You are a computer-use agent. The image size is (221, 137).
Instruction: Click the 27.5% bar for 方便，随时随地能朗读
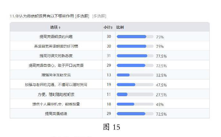coord(135,94)
